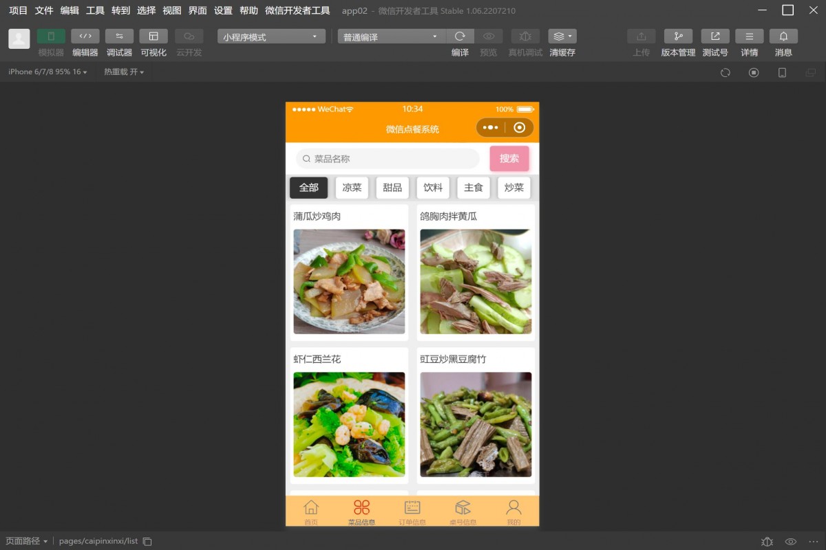Switch to 订单信息 tab in the mini program
826x550 pixels.
pos(412,510)
